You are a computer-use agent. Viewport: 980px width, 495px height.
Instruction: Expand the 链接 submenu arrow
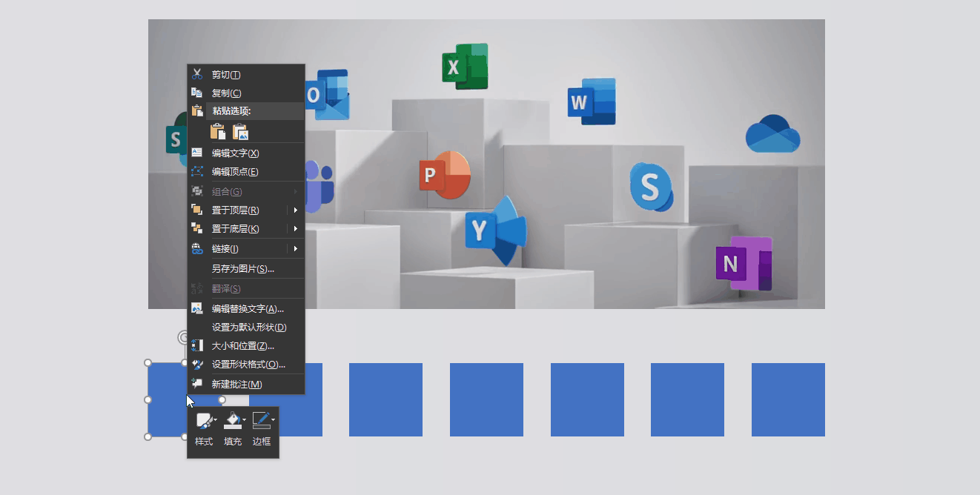296,248
